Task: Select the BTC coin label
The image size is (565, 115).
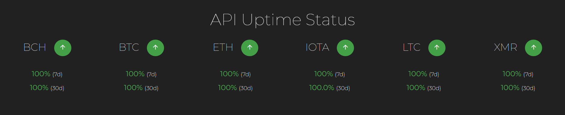Action: (x=129, y=47)
